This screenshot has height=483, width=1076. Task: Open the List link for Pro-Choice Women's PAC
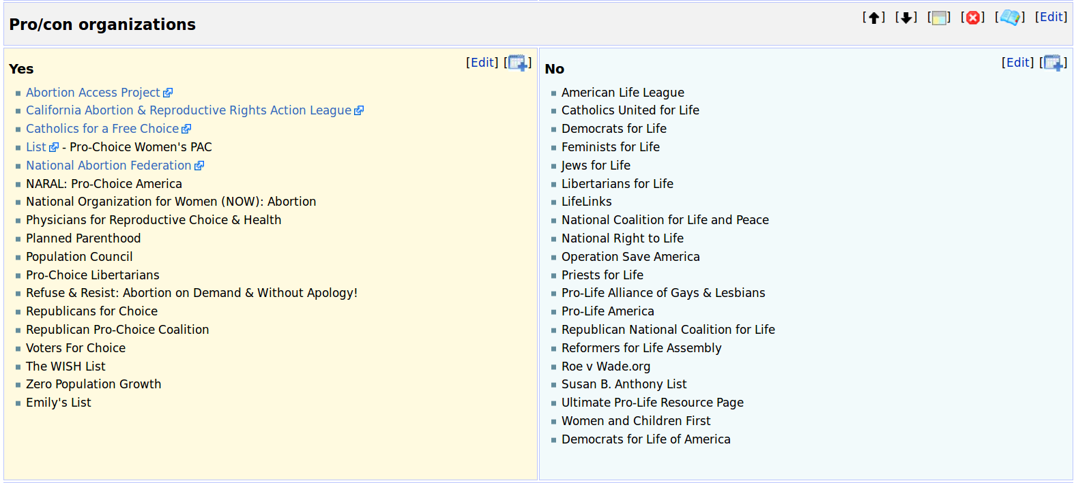pos(36,147)
